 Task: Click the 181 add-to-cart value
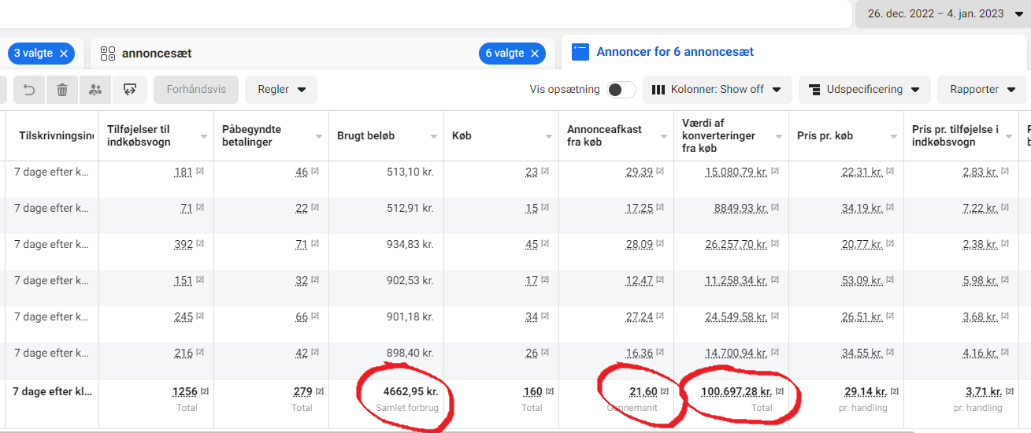tap(184, 172)
